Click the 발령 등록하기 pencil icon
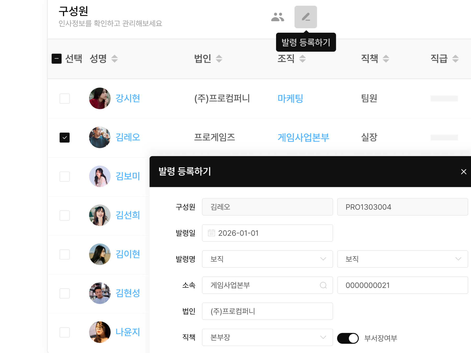The height and width of the screenshot is (353, 471). pyautogui.click(x=306, y=17)
